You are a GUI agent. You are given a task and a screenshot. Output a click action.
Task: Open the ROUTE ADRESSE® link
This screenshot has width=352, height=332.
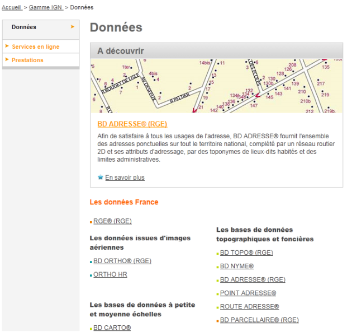click(250, 307)
